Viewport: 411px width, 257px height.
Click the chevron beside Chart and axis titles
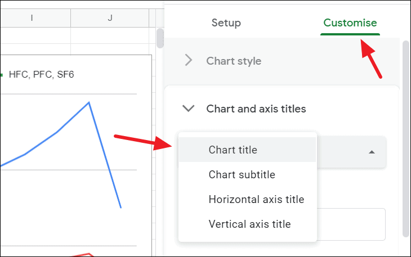pyautogui.click(x=189, y=109)
